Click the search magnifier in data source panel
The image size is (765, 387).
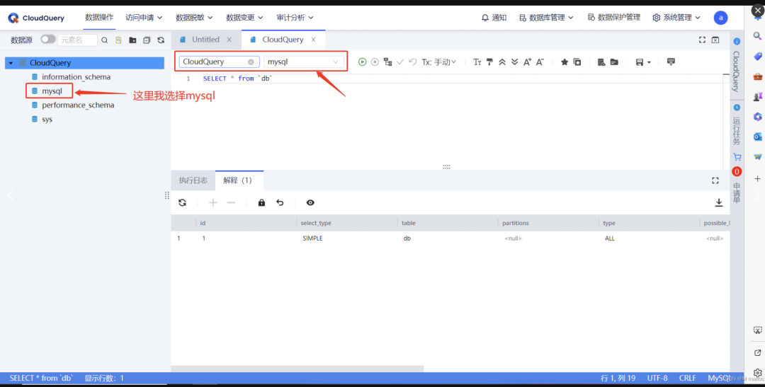click(104, 40)
